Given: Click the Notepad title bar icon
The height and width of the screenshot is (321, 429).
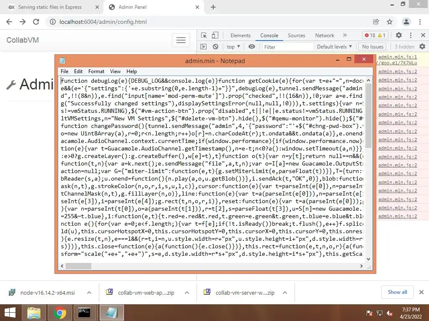Looking at the screenshot, I should coord(62,61).
